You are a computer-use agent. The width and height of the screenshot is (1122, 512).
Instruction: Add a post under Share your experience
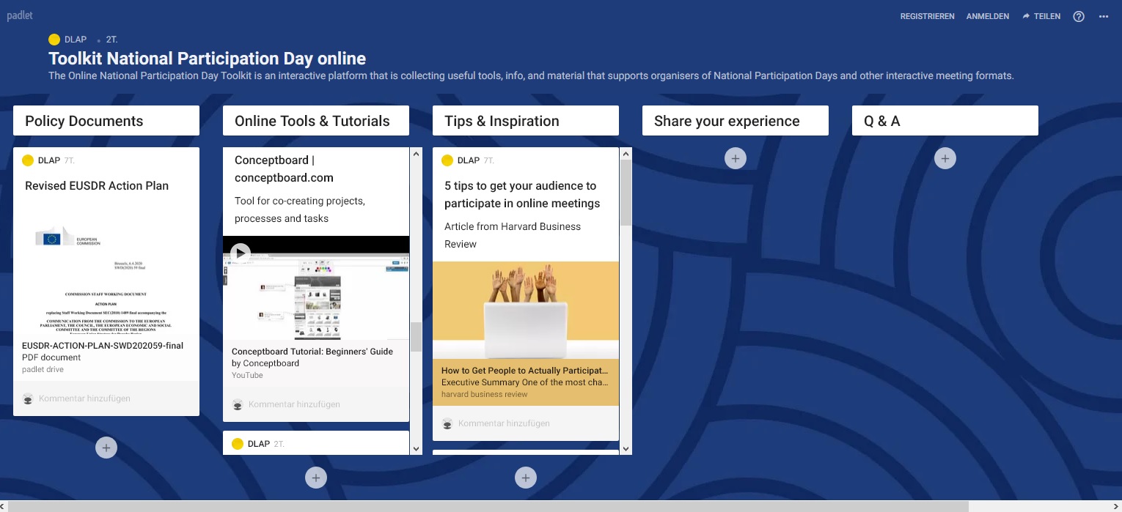[x=735, y=158]
